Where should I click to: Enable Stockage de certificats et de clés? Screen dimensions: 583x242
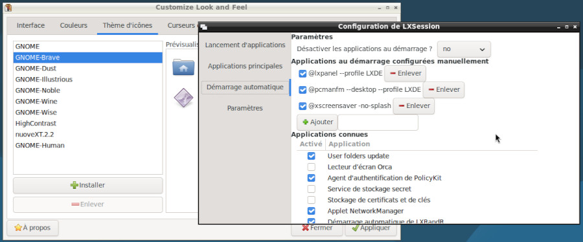(x=311, y=200)
